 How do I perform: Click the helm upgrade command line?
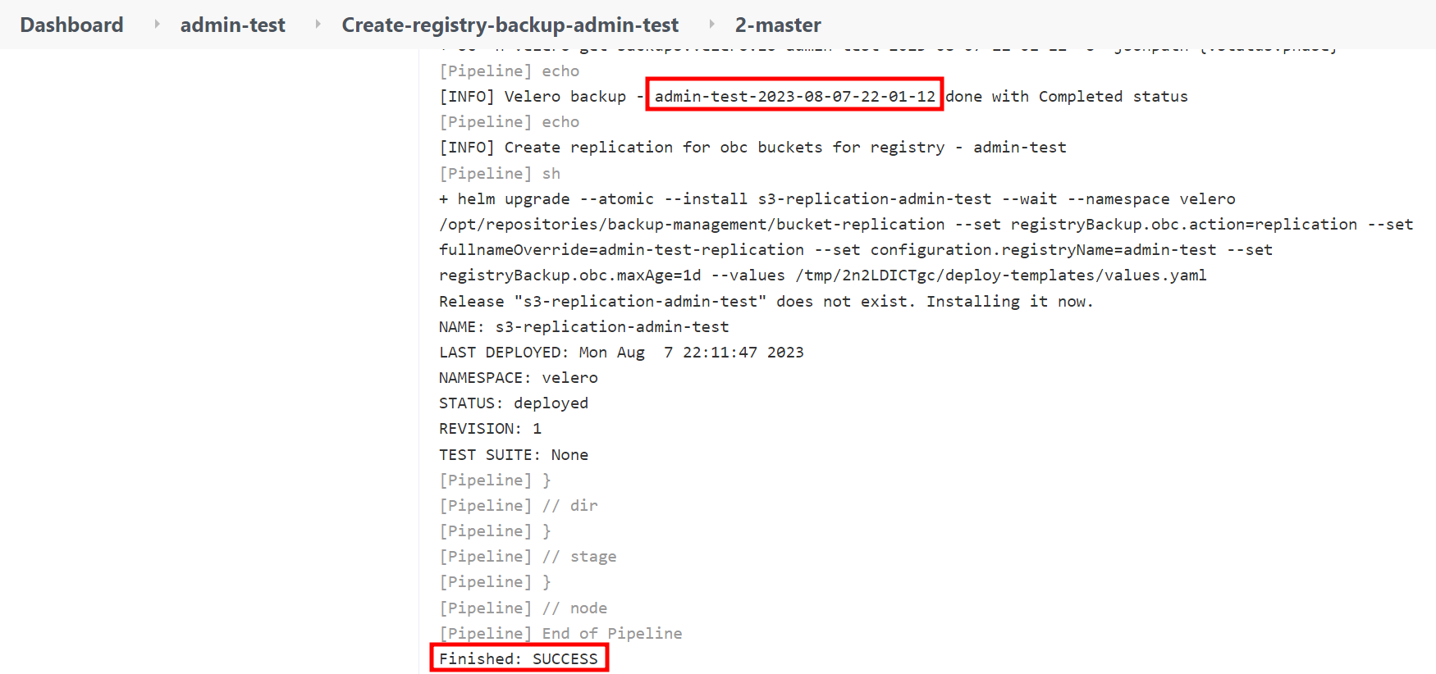pos(837,198)
